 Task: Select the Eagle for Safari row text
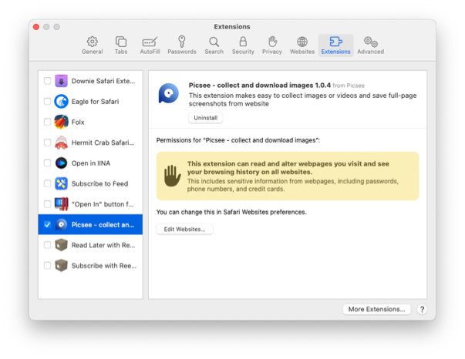click(x=95, y=102)
